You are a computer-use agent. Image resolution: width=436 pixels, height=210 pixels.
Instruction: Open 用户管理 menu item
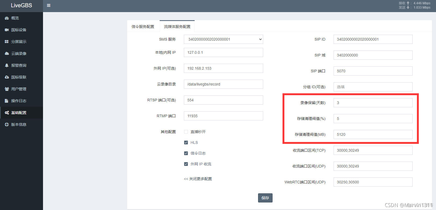point(22,89)
